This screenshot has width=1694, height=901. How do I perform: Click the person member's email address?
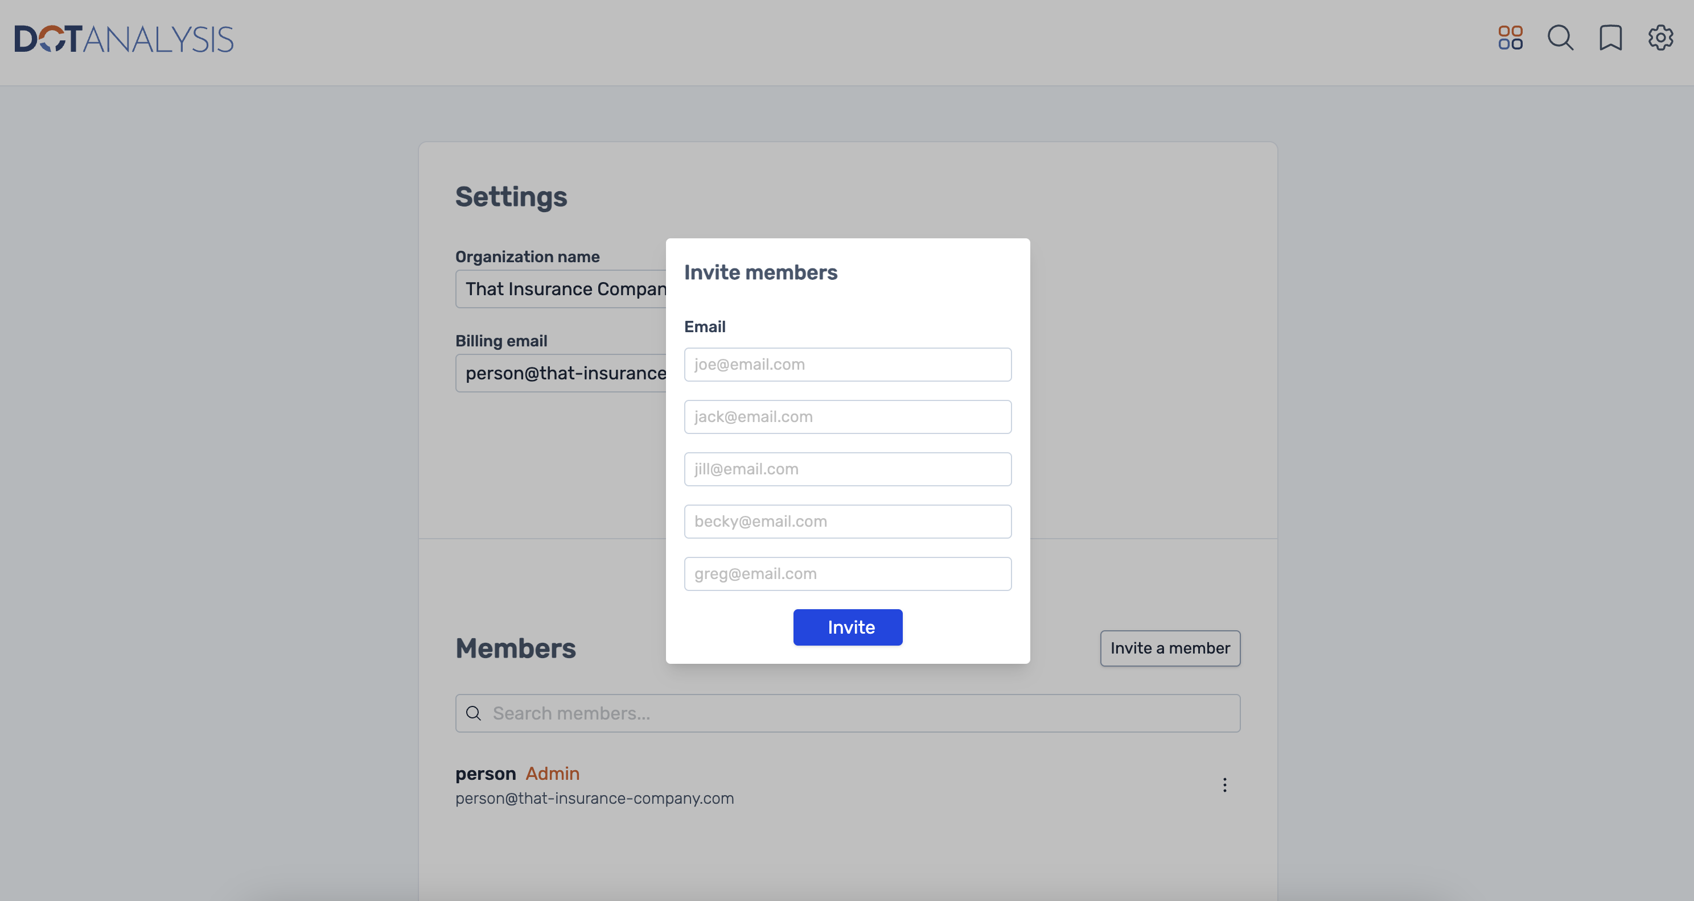pyautogui.click(x=594, y=799)
